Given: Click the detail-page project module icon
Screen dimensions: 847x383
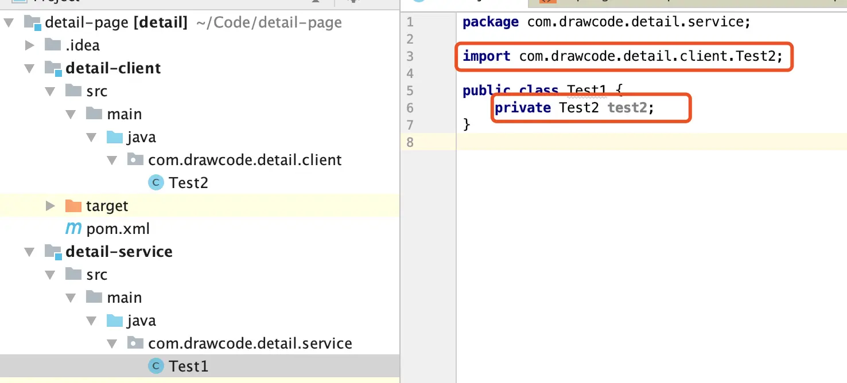Looking at the screenshot, I should [33, 23].
